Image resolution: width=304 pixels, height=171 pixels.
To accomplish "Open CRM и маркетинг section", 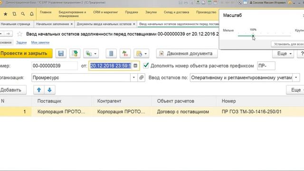I will coord(105,12).
